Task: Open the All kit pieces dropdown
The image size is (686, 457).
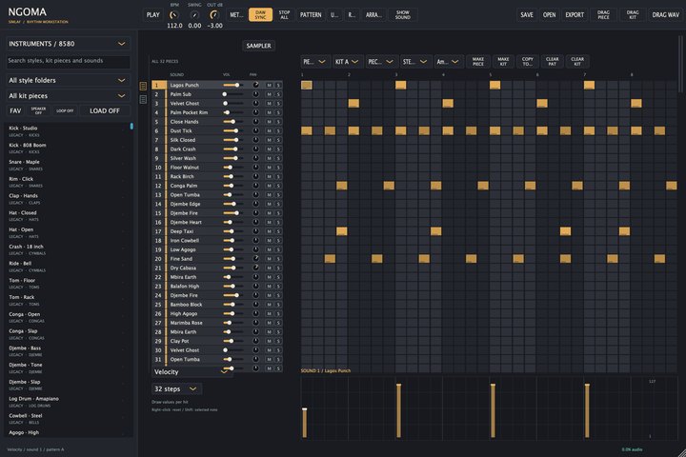Action: [x=69, y=96]
